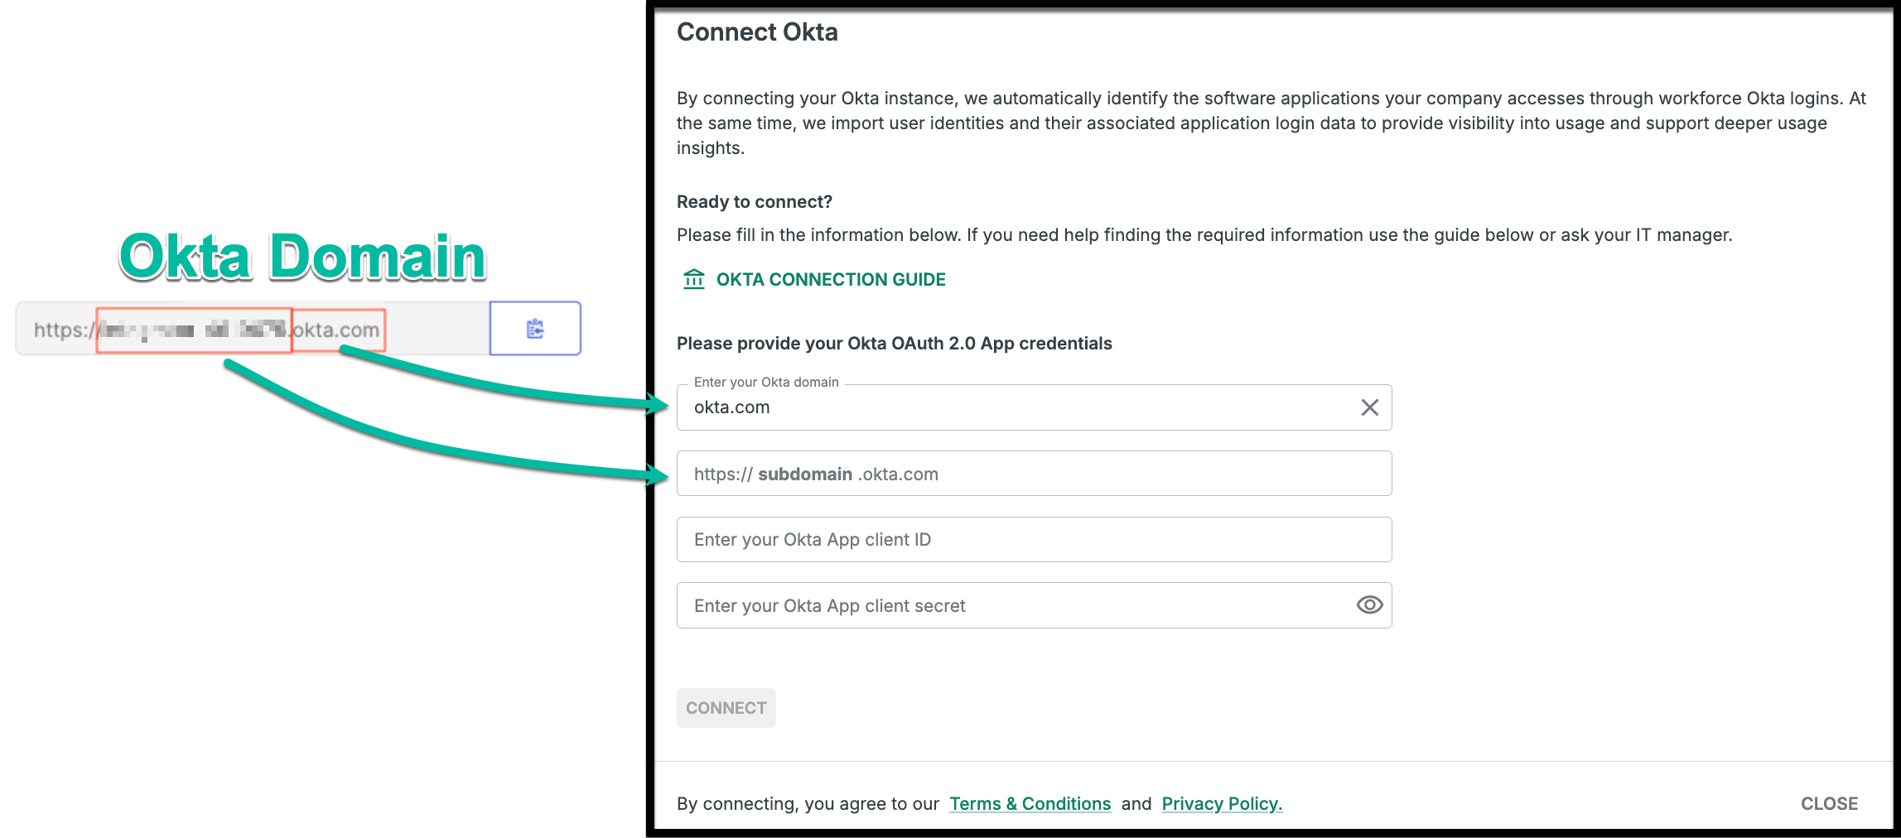Click the Ready to connect? heading
This screenshot has width=1901, height=838.
tap(754, 202)
